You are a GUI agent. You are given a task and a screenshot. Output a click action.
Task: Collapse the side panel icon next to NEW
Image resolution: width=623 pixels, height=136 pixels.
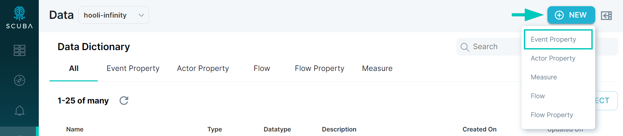pos(606,15)
